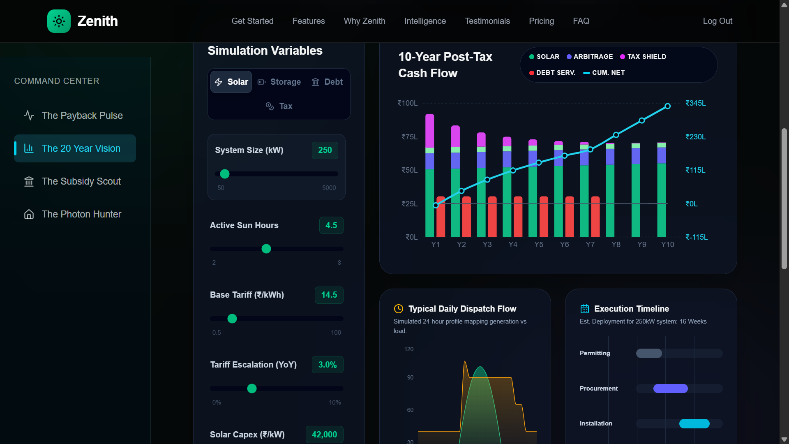Viewport: 789px width, 444px height.
Task: Open the Debt variables tab
Action: [327, 82]
